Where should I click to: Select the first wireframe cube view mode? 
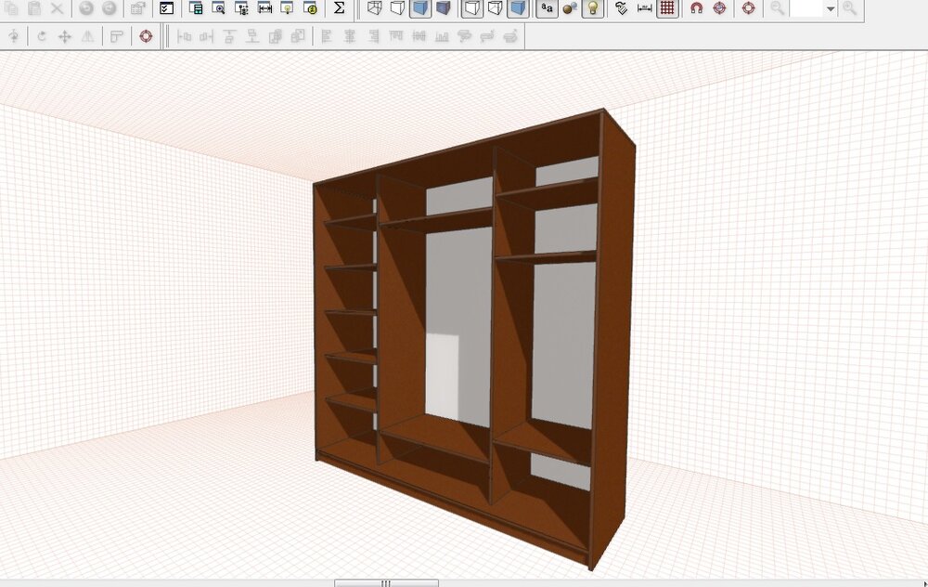click(375, 8)
